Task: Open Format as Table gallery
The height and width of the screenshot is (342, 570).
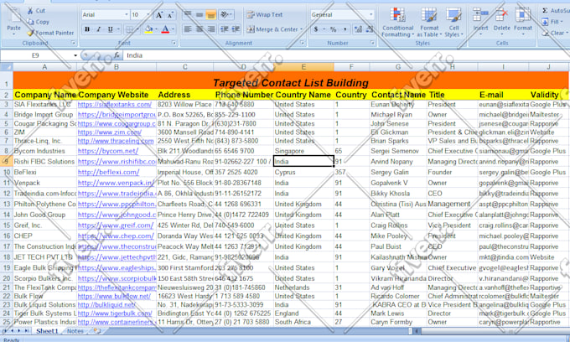Action: (x=429, y=22)
